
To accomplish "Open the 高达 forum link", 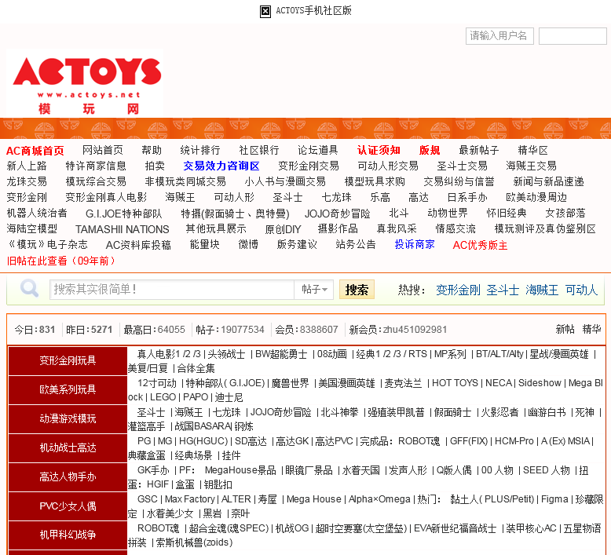I will [x=419, y=198].
